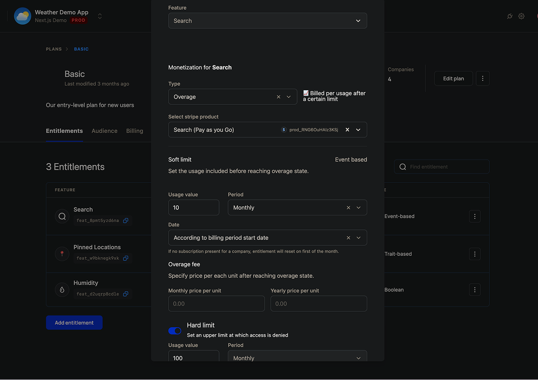Clear the Overage type selection
The height and width of the screenshot is (380, 538).
click(x=279, y=97)
